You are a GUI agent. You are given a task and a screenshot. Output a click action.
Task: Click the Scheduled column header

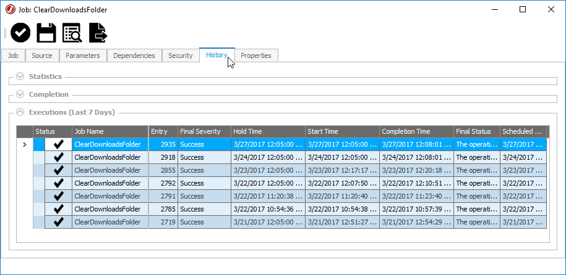[523, 131]
